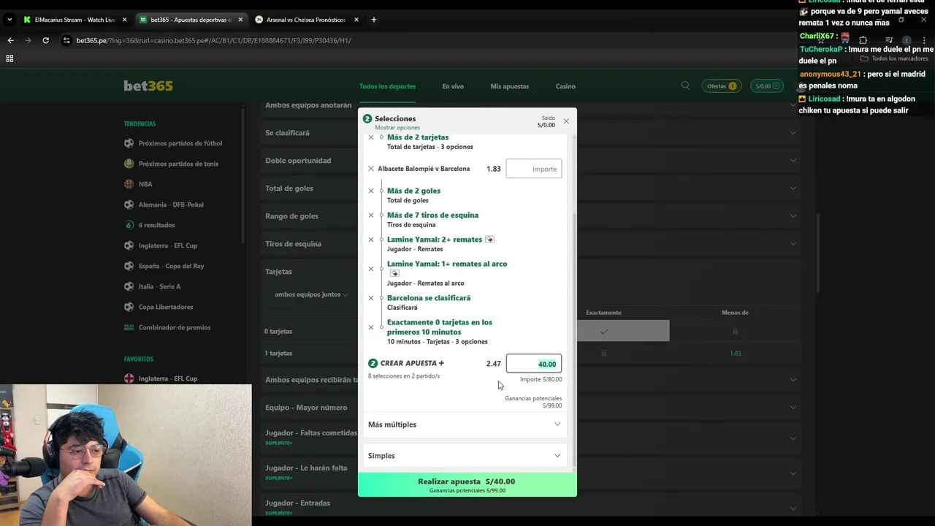Click Próximos partidos de fútbol icon
Screen dimensions: 935x526
tap(129, 143)
